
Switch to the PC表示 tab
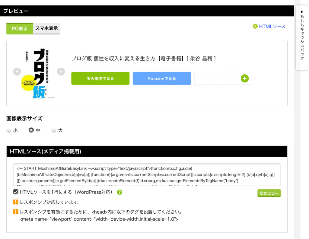click(x=20, y=29)
